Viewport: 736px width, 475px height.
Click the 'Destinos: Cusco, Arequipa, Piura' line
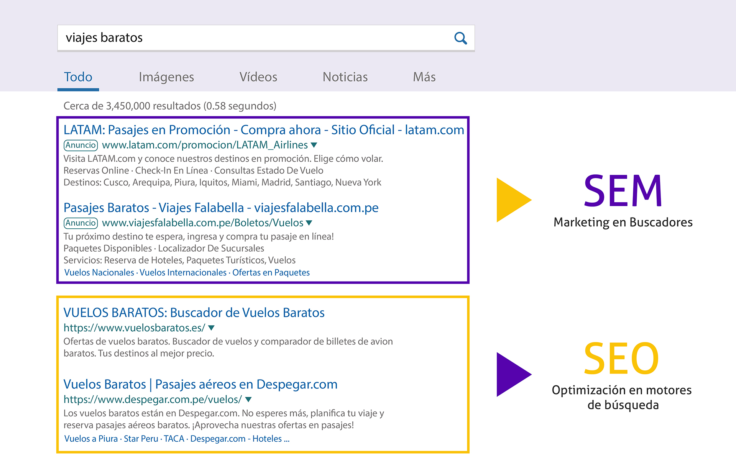(x=222, y=182)
